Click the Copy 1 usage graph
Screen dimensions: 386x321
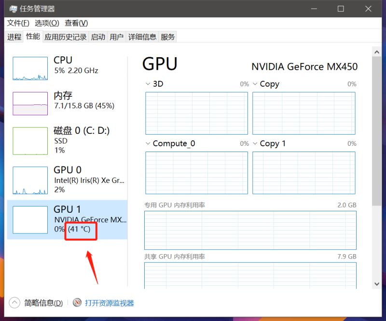(304, 173)
